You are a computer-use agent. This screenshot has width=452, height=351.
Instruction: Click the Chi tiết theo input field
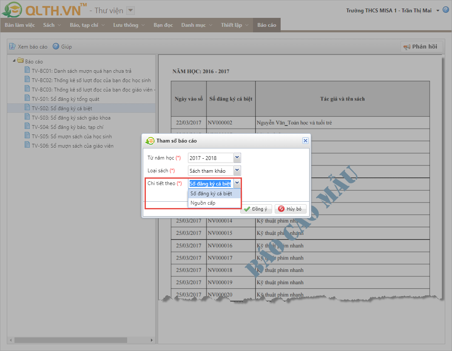[211, 183]
